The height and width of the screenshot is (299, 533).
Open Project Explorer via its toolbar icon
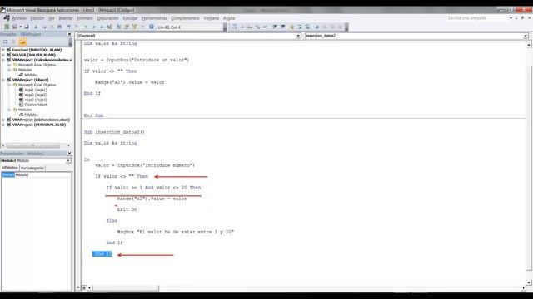click(x=118, y=27)
